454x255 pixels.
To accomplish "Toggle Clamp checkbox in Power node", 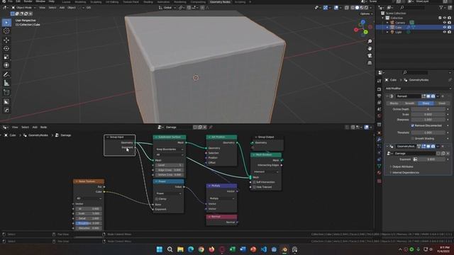I will [156, 199].
